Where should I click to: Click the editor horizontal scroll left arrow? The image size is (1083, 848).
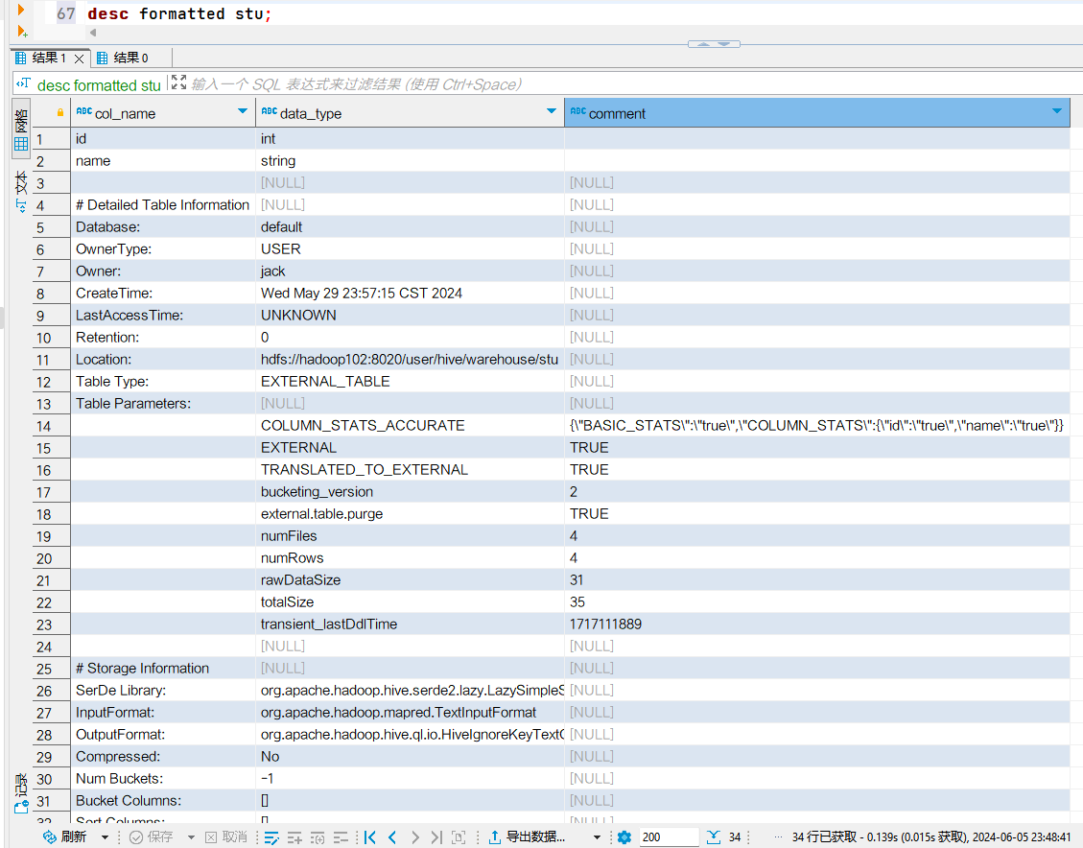[92, 33]
